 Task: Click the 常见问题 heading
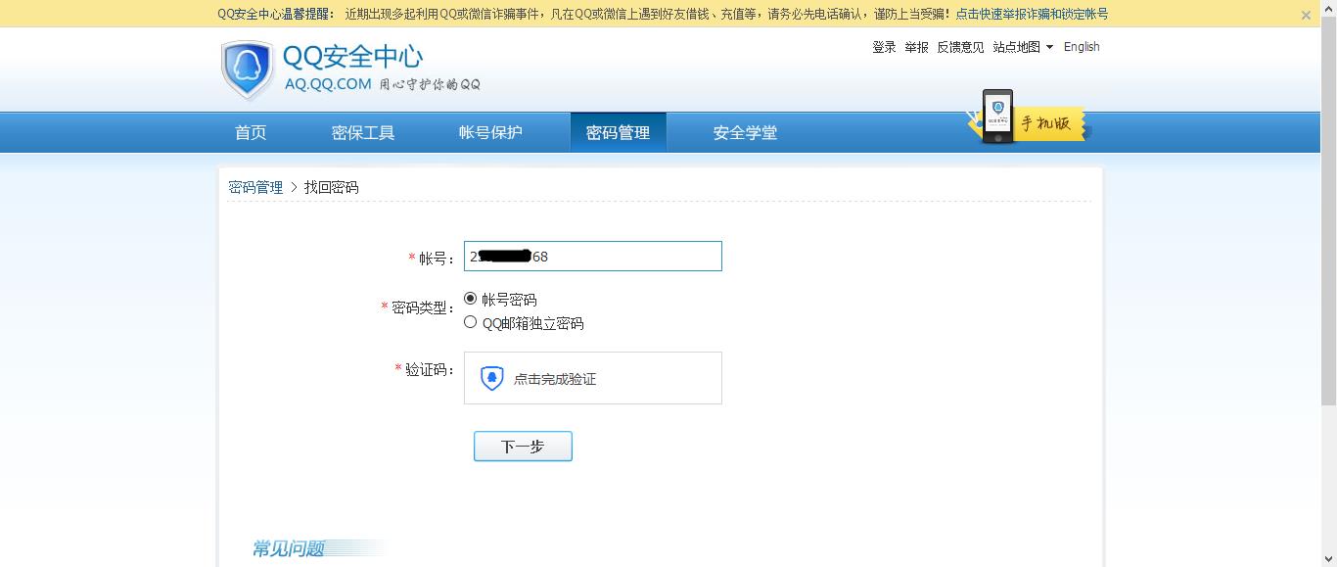coord(288,548)
